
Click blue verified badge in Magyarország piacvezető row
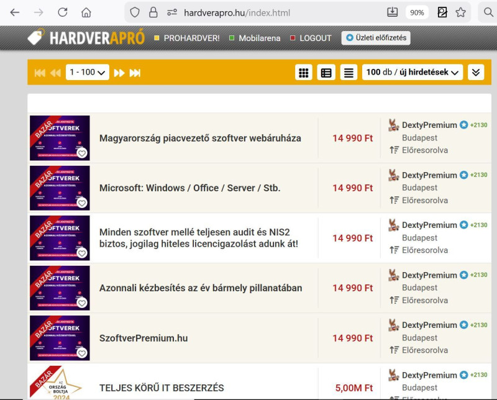tap(463, 125)
